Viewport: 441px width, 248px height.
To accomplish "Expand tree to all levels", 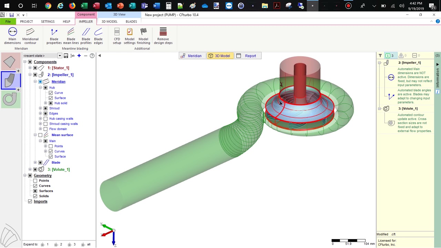I will (86, 244).
